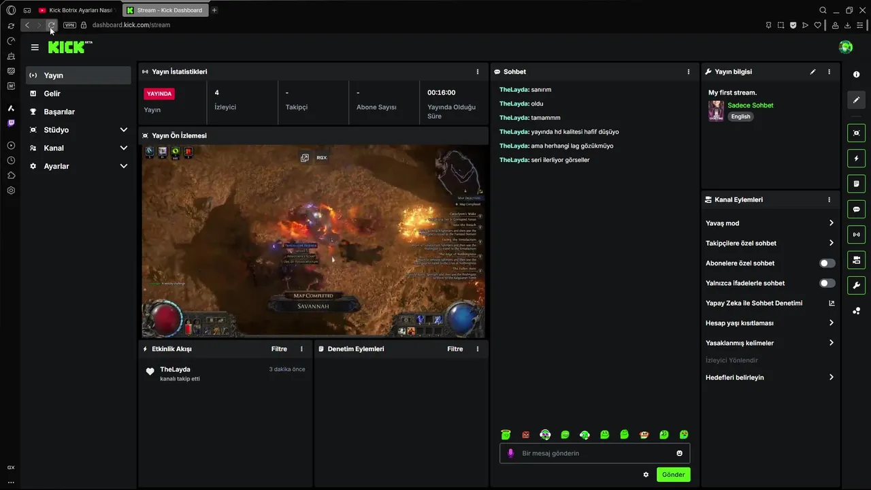871x490 pixels.
Task: Click the English language tag
Action: pyautogui.click(x=741, y=116)
